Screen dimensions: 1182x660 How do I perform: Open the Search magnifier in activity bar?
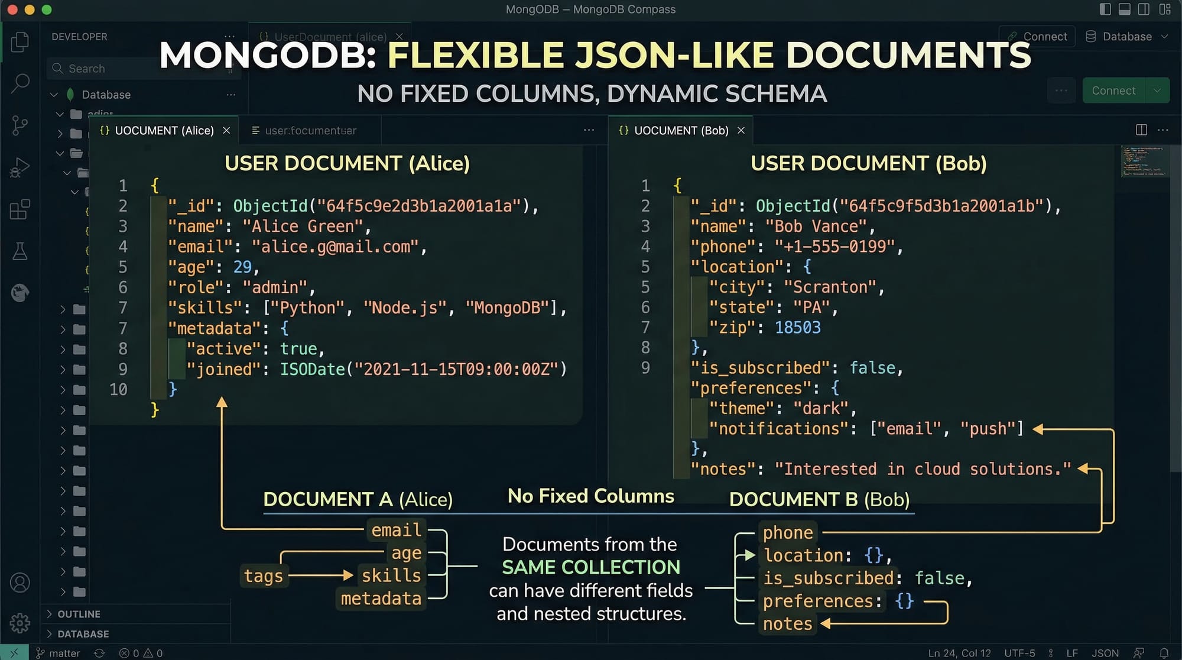pos(20,83)
